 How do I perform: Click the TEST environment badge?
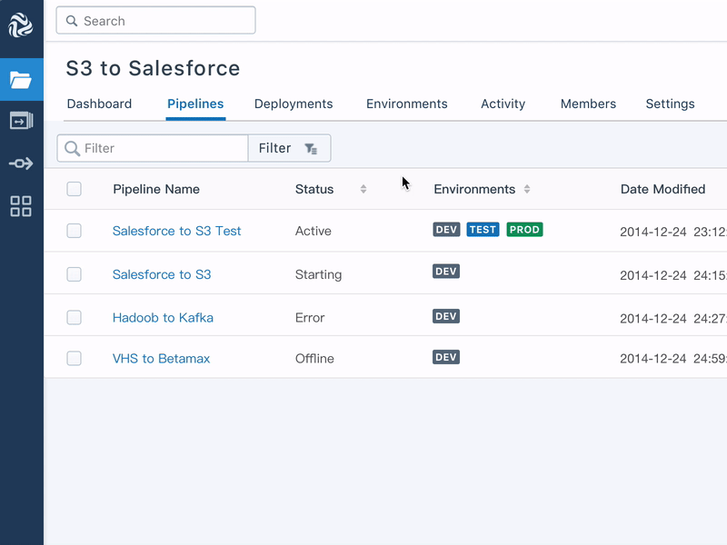pos(483,230)
